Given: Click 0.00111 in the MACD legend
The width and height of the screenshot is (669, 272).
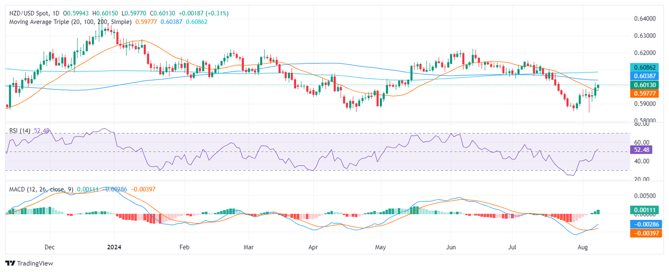Looking at the screenshot, I should coord(88,189).
